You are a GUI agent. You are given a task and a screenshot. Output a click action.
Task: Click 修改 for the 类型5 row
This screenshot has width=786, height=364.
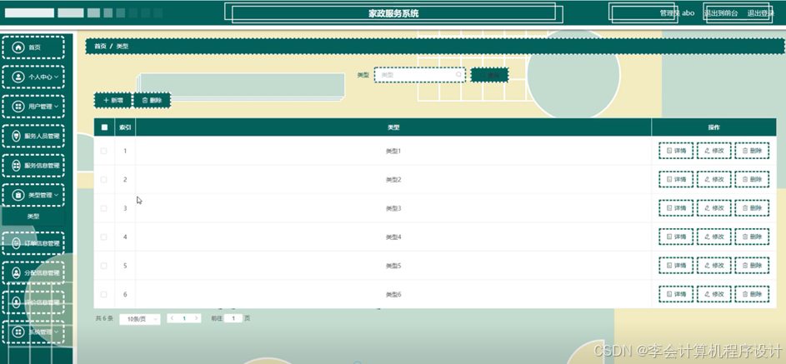coord(713,266)
